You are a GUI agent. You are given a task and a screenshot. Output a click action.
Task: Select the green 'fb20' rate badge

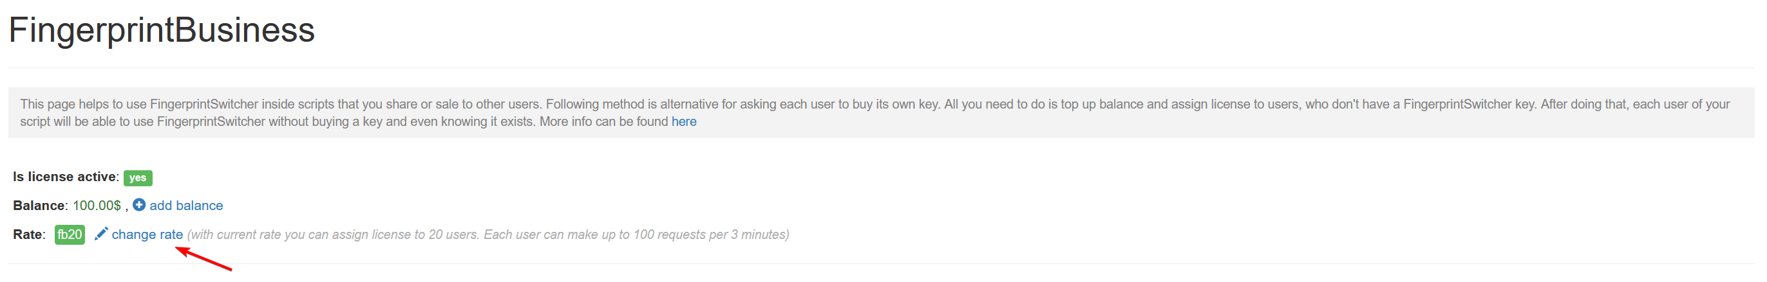pos(70,234)
